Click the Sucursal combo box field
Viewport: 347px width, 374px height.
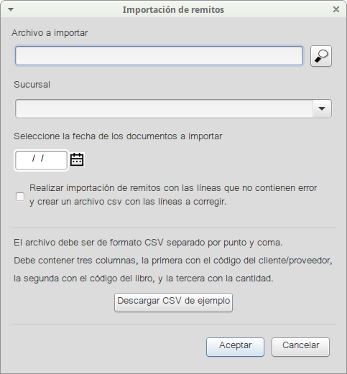[173, 108]
